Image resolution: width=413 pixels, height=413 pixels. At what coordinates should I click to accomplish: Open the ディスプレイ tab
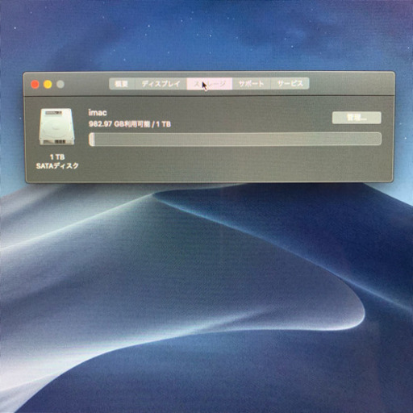coord(161,84)
